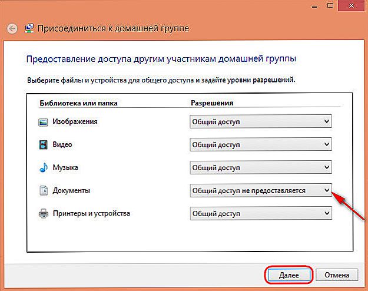Image resolution: width=368 pixels, height=291 pixels.
Task: Click the Изображения label
Action: pyautogui.click(x=75, y=122)
